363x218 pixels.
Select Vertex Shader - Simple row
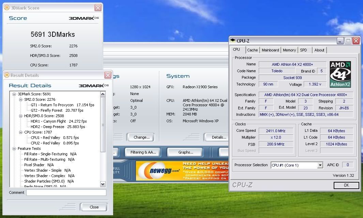pyautogui.click(x=47, y=170)
